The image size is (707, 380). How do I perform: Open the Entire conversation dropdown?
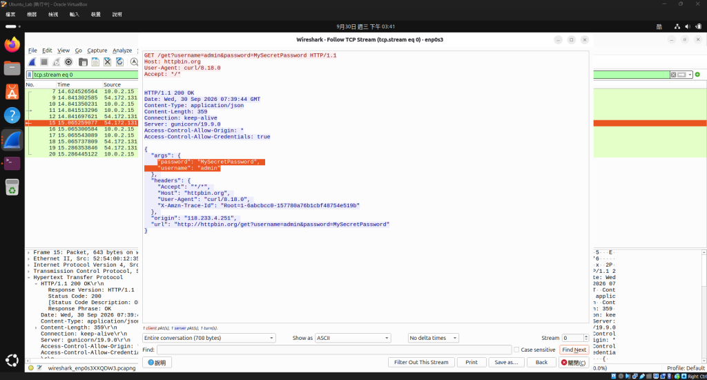[x=209, y=338]
